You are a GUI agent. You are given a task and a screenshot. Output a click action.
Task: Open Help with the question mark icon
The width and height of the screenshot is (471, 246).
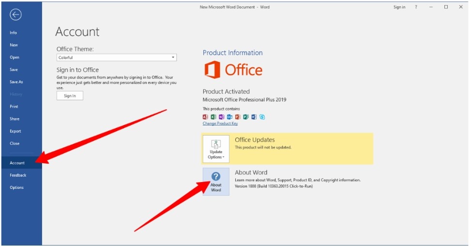coord(416,7)
